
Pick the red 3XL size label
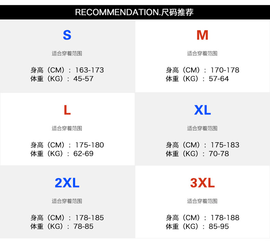coord(202,183)
